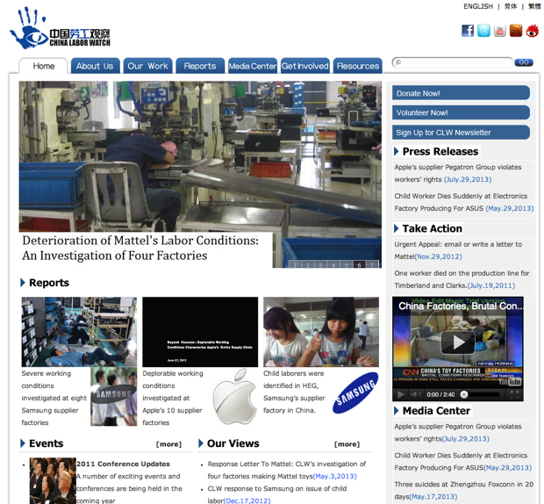
Task: Open the Our Work tab
Action: [x=147, y=66]
